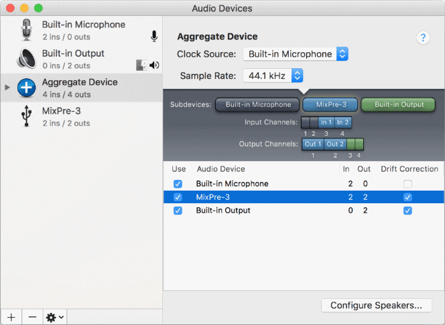Image resolution: width=445 pixels, height=325 pixels.
Task: Click the Configure Speakers button
Action: coord(376,306)
